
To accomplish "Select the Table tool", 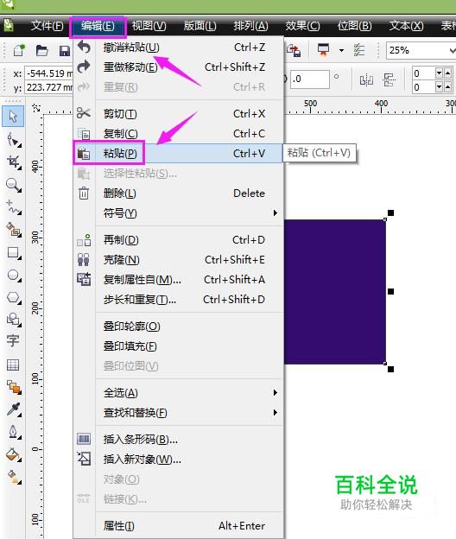I will coord(13,365).
